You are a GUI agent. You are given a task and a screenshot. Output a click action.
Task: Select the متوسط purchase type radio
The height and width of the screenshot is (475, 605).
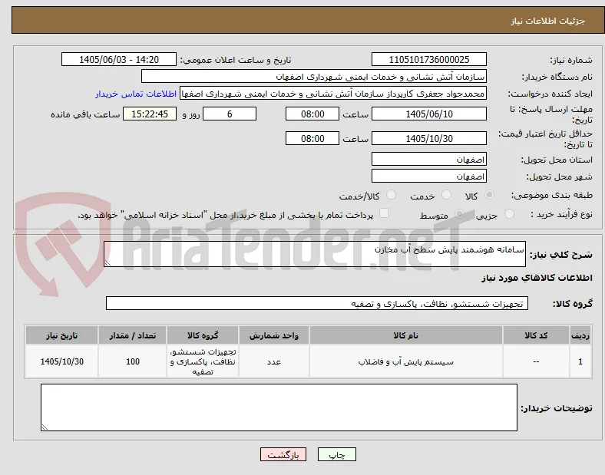click(x=459, y=213)
